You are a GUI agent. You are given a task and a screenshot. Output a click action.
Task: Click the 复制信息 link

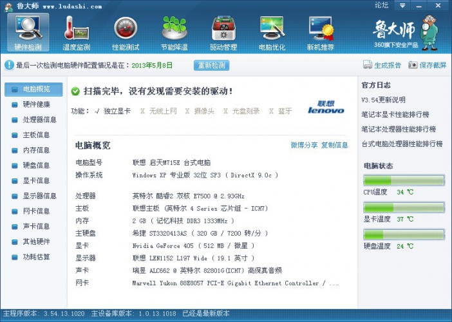tap(334, 146)
